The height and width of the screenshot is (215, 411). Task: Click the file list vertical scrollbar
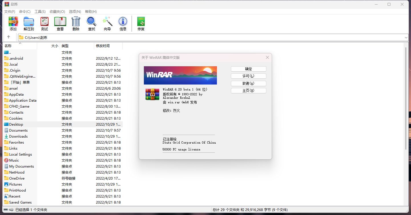(406, 99)
